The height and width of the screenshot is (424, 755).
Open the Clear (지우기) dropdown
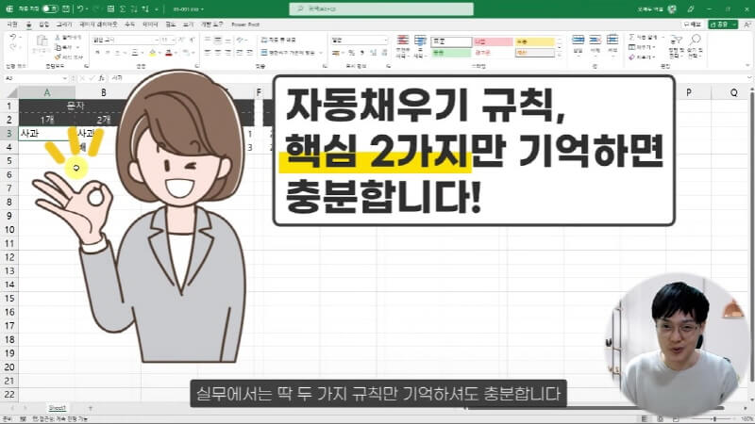click(x=643, y=57)
